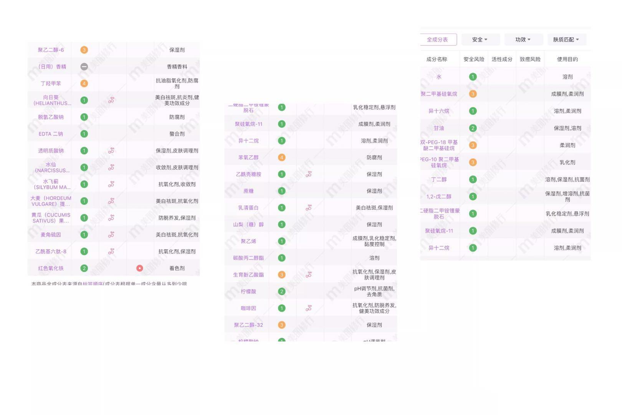The height and width of the screenshot is (415, 622).
Task: Click the green safety badge 1 next to 水
Action: pos(473,76)
